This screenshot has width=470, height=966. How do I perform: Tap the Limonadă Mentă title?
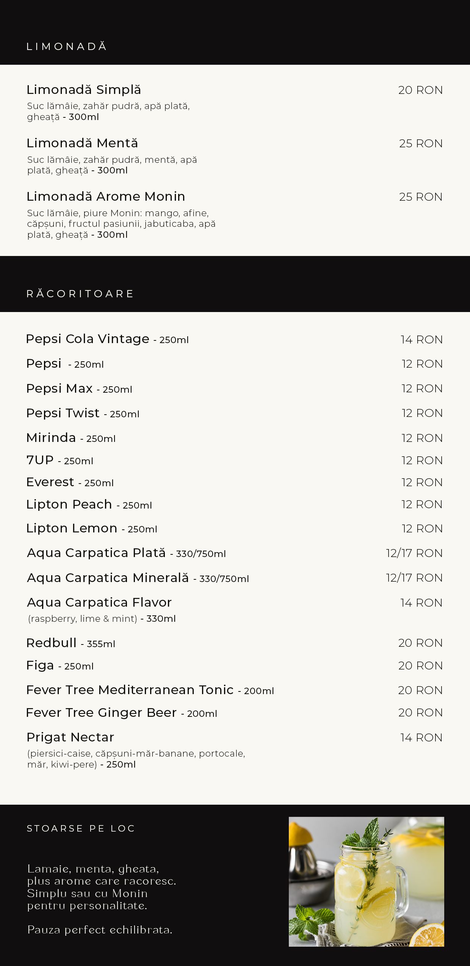82,144
